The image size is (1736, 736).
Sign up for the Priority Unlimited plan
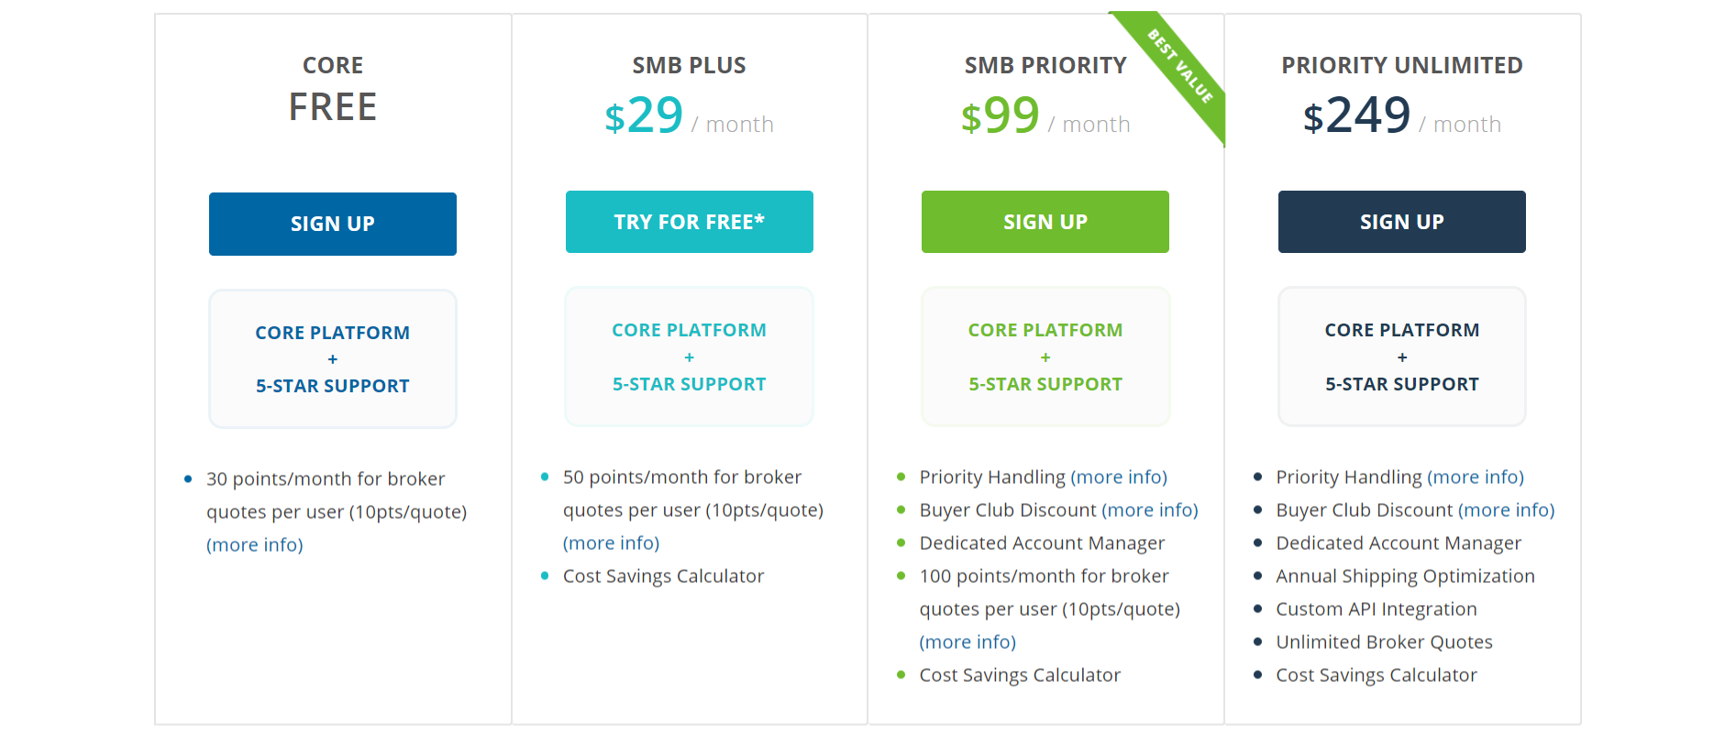coord(1401,222)
